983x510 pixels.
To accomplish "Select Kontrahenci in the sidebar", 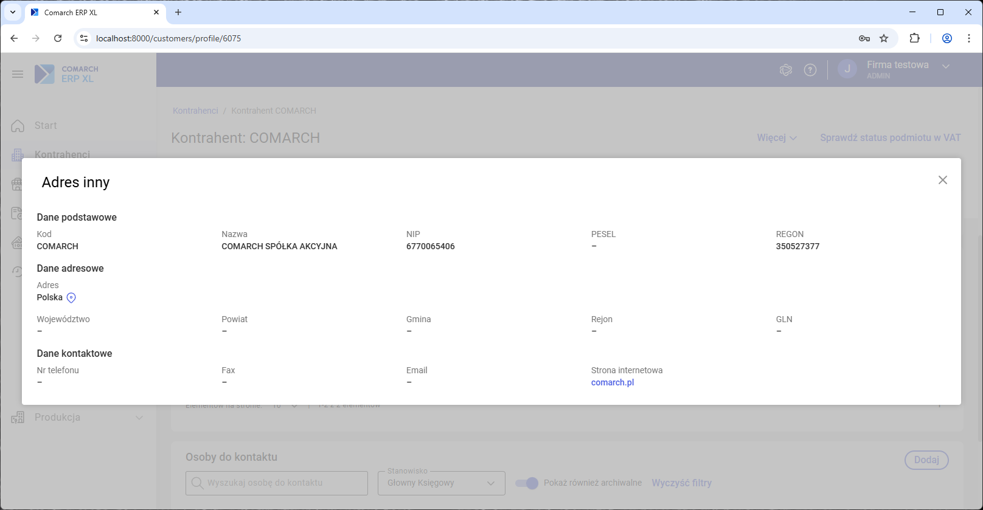I will click(62, 154).
